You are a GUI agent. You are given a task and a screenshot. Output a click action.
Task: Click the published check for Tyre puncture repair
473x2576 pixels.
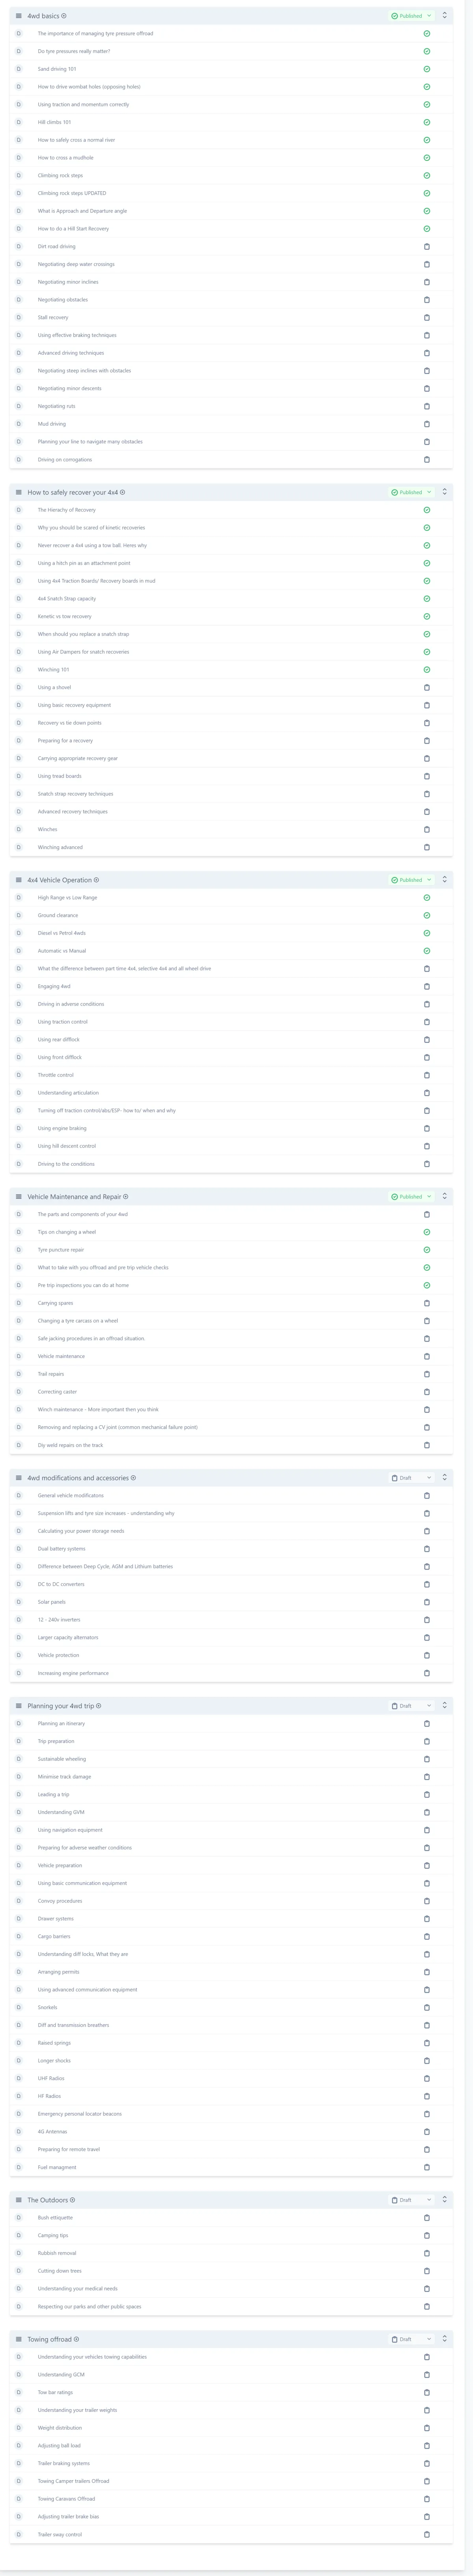[x=427, y=1250]
